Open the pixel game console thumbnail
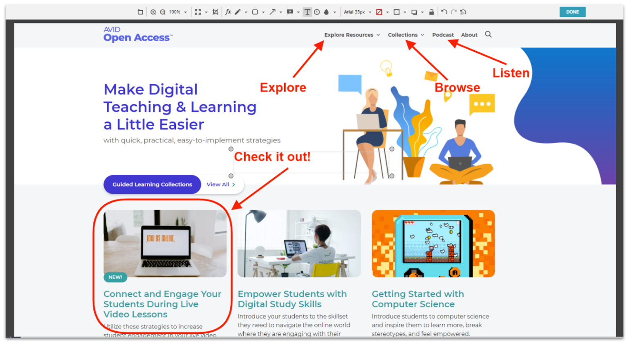This screenshot has width=628, height=344. [433, 244]
